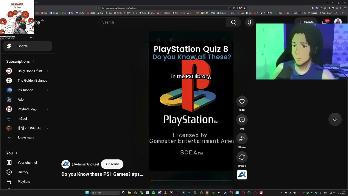Image resolution: width=348 pixels, height=196 pixels.
Task: Expand the You section
Action: [x=12, y=153]
